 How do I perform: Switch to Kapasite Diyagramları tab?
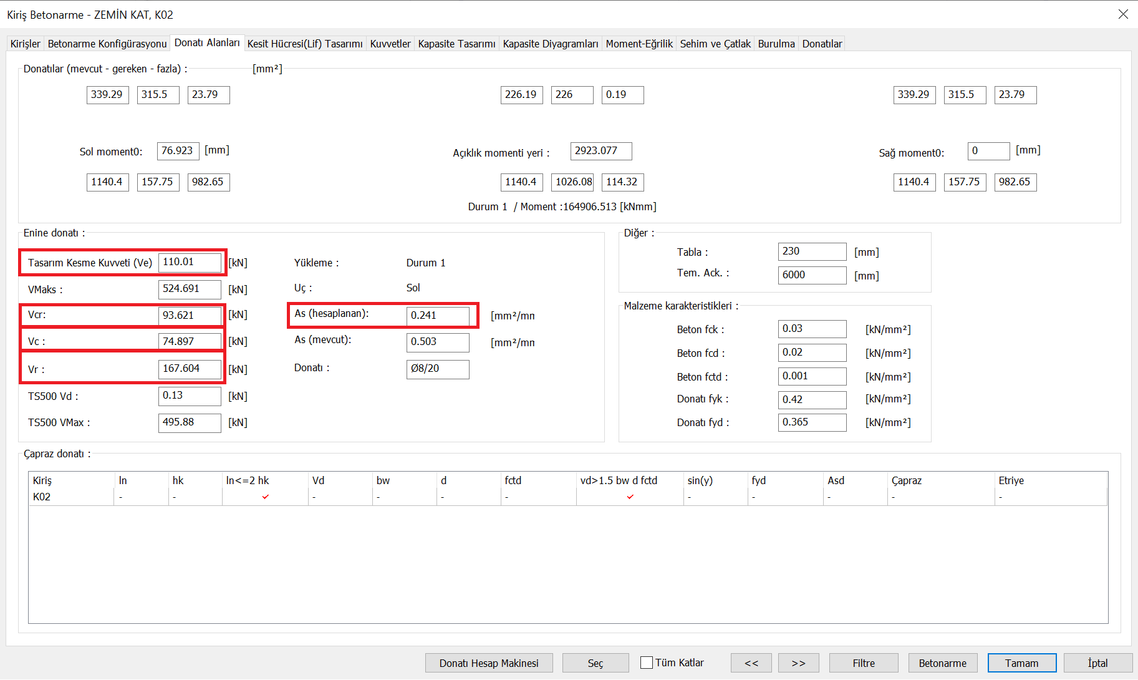550,44
